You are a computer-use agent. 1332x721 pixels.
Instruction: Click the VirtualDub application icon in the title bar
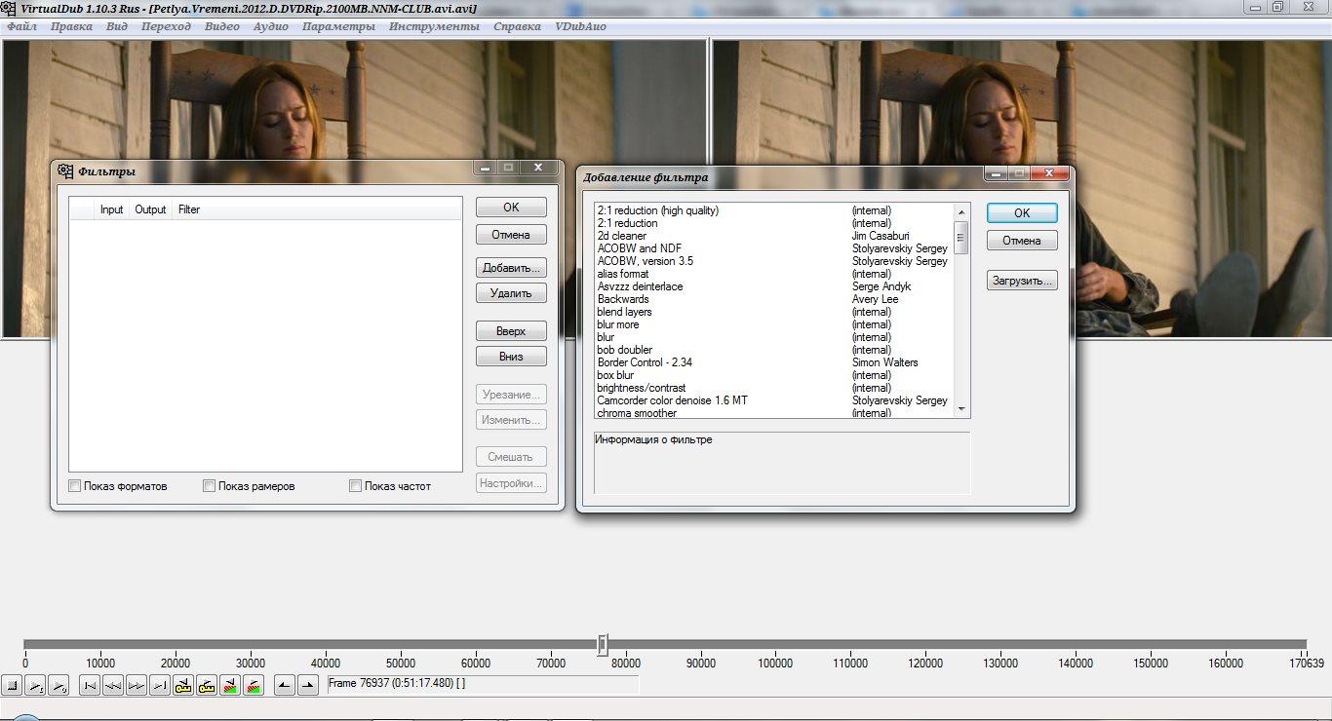pos(9,8)
